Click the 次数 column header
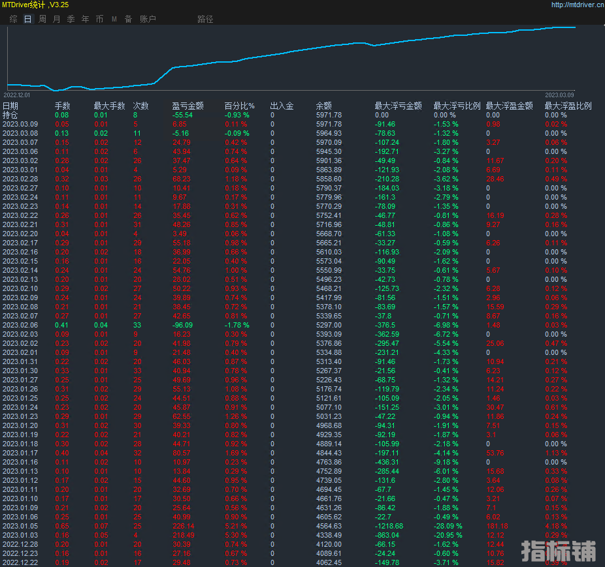Screen dimensions: 605x567 click(x=141, y=106)
